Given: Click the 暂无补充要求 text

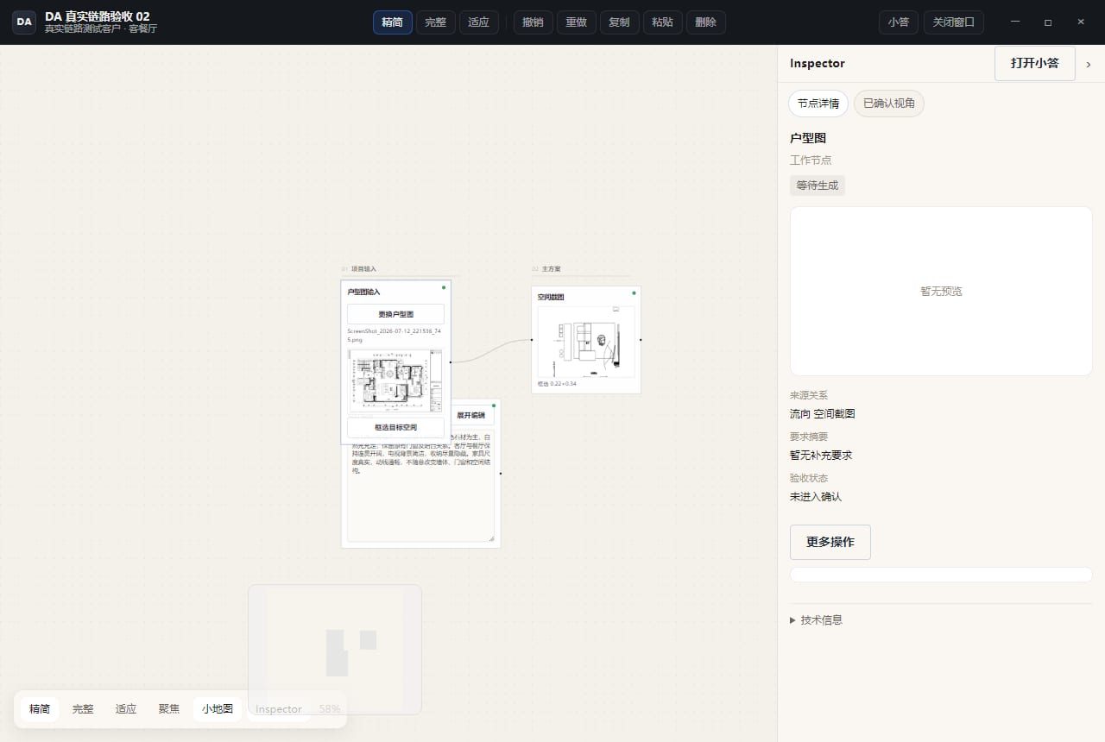Looking at the screenshot, I should pyautogui.click(x=821, y=456).
